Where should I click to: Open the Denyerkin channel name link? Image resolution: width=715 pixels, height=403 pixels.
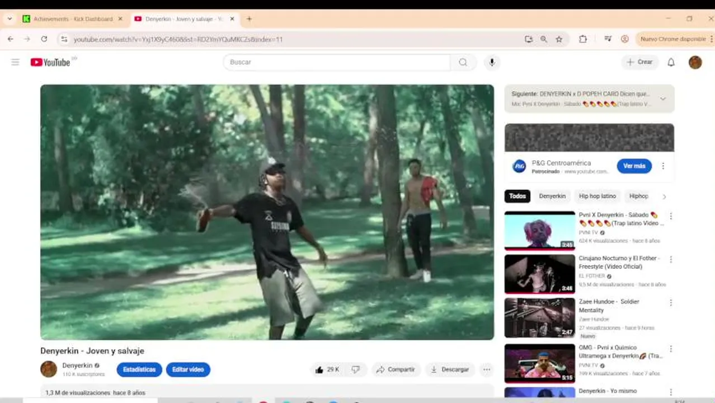click(x=77, y=365)
